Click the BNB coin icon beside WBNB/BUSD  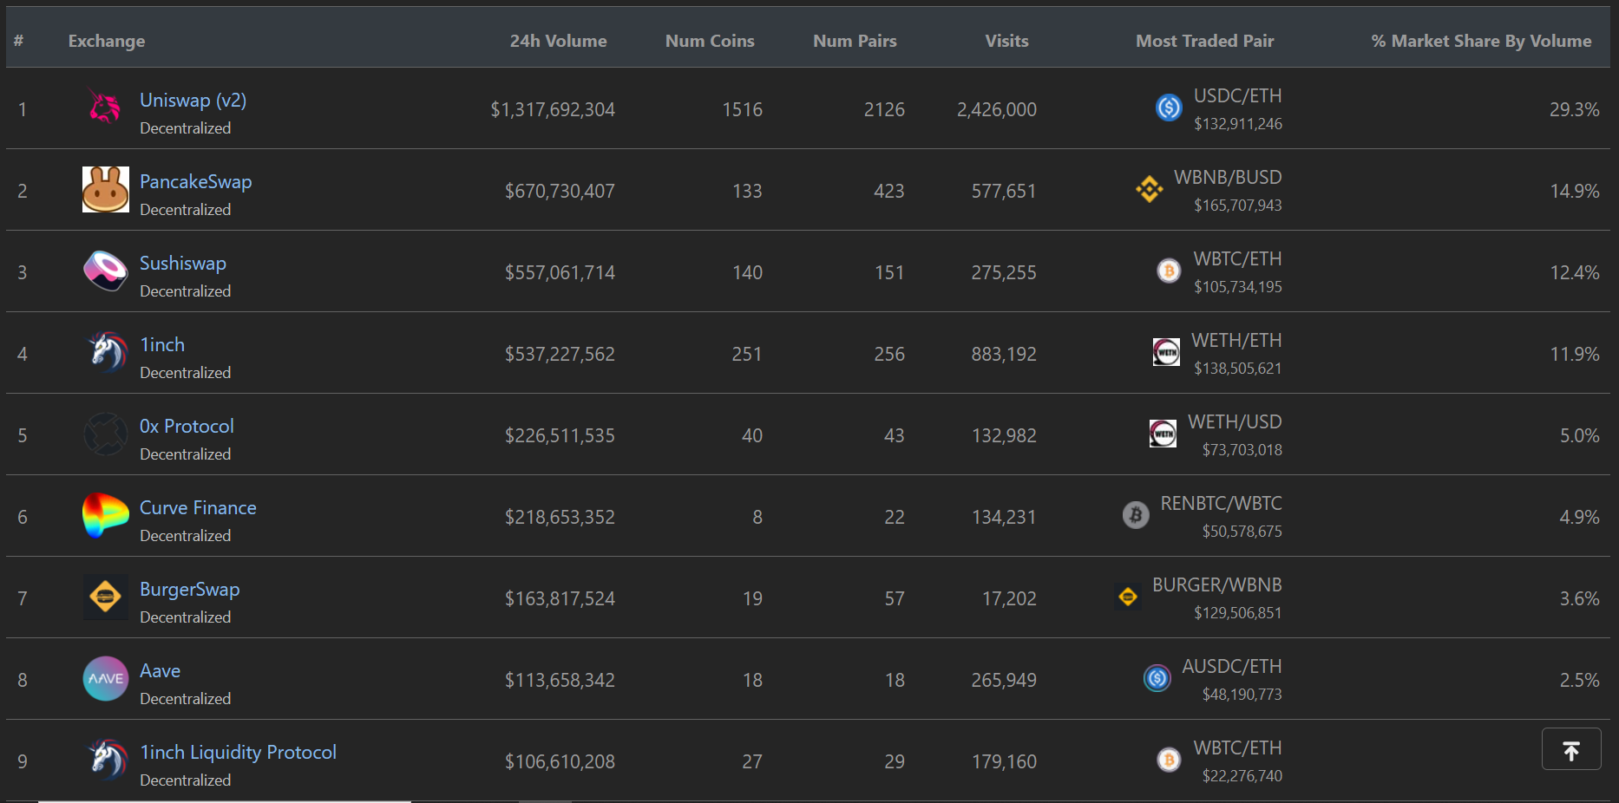(1149, 189)
